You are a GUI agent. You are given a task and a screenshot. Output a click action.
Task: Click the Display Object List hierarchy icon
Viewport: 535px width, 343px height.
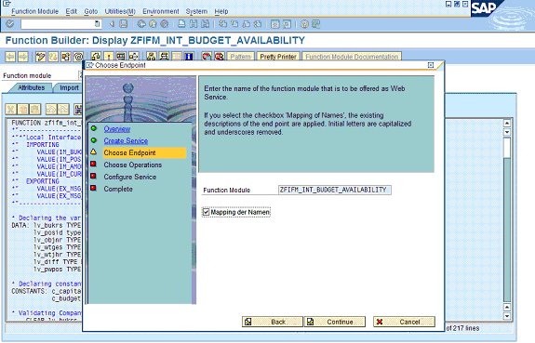coord(151,57)
